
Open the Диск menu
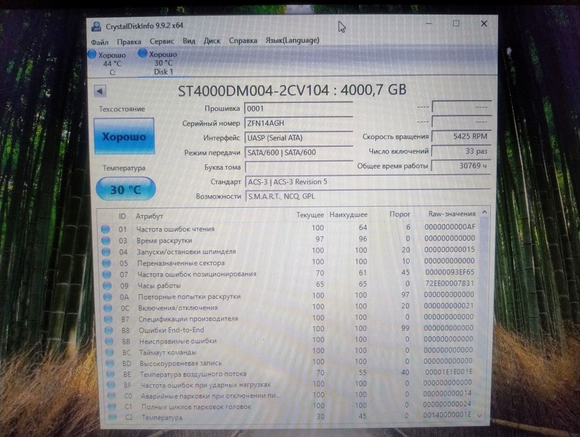tap(212, 41)
